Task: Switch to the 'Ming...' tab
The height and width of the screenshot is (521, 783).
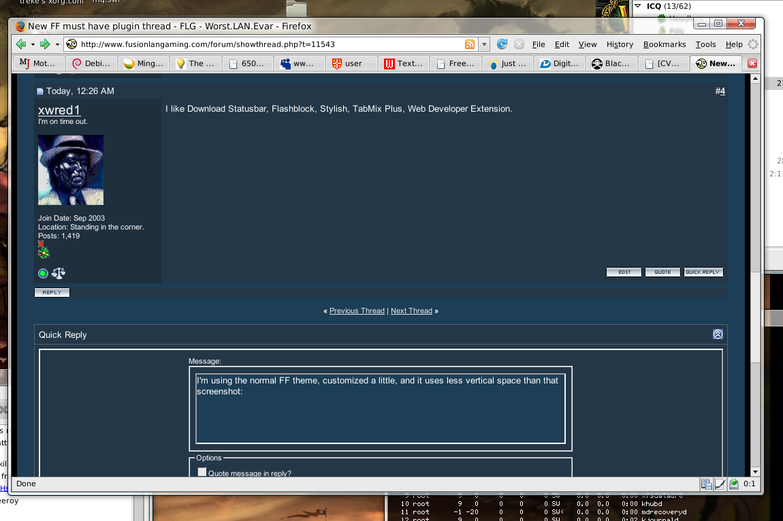Action: tap(144, 63)
